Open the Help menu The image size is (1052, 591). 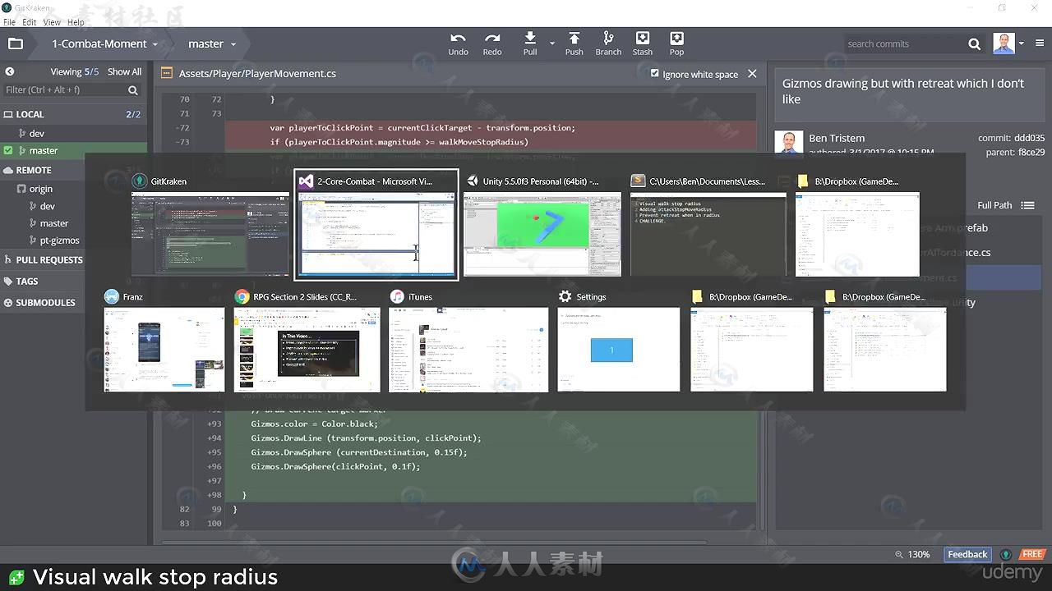(x=76, y=22)
